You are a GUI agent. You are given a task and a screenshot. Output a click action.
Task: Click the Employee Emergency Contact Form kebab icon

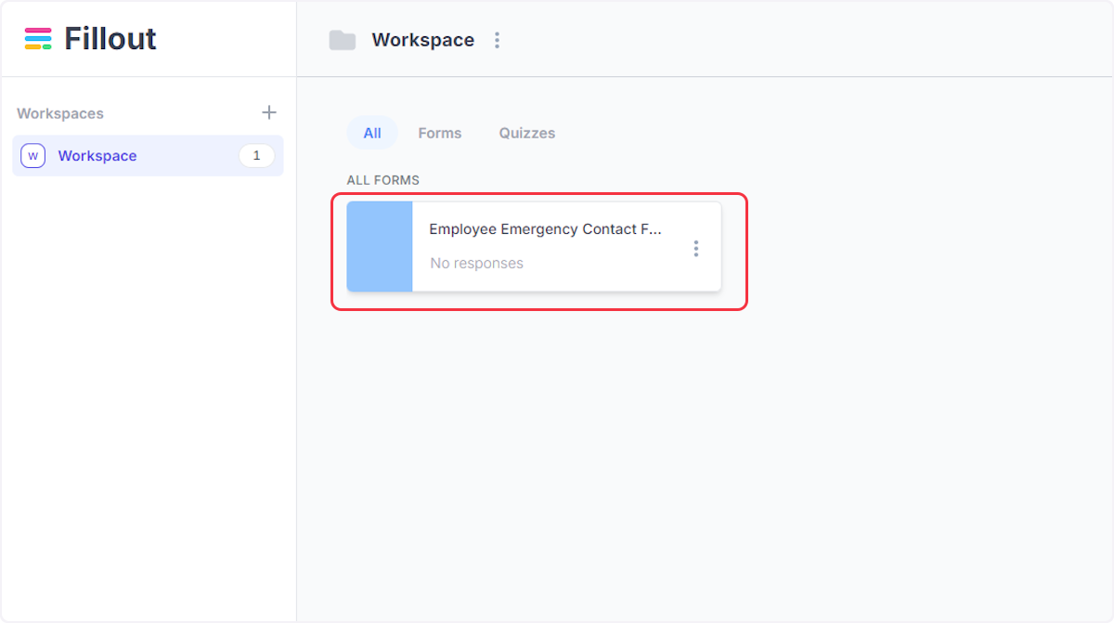(x=695, y=248)
